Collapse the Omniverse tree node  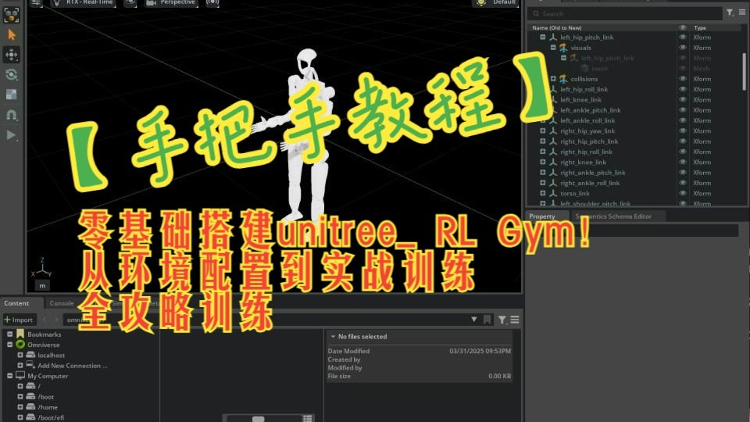[x=10, y=345]
